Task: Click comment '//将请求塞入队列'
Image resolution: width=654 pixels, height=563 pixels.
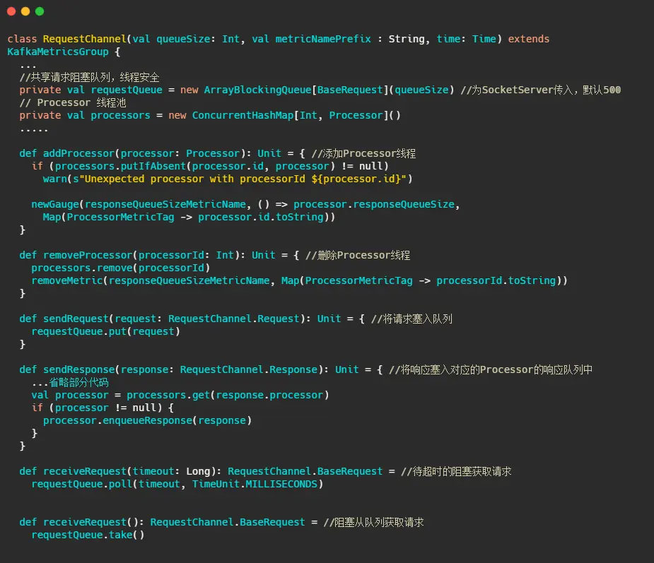Action: coord(411,319)
